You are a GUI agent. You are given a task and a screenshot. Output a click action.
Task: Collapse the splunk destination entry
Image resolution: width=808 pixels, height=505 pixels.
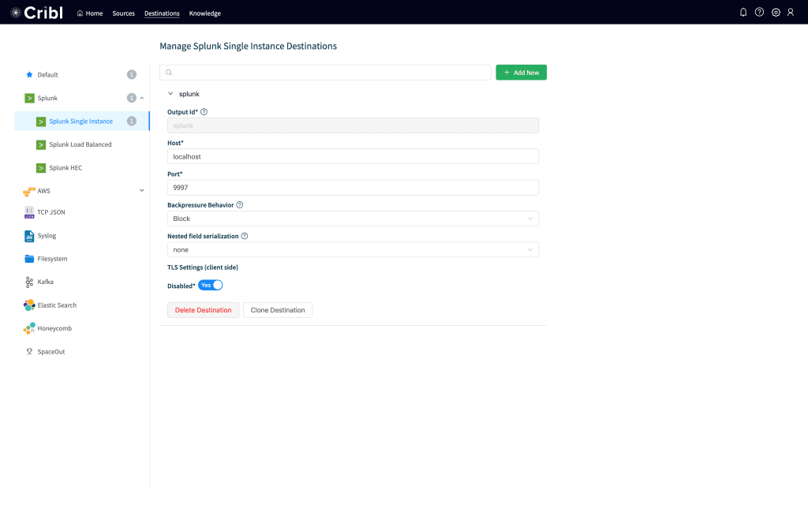click(x=170, y=94)
